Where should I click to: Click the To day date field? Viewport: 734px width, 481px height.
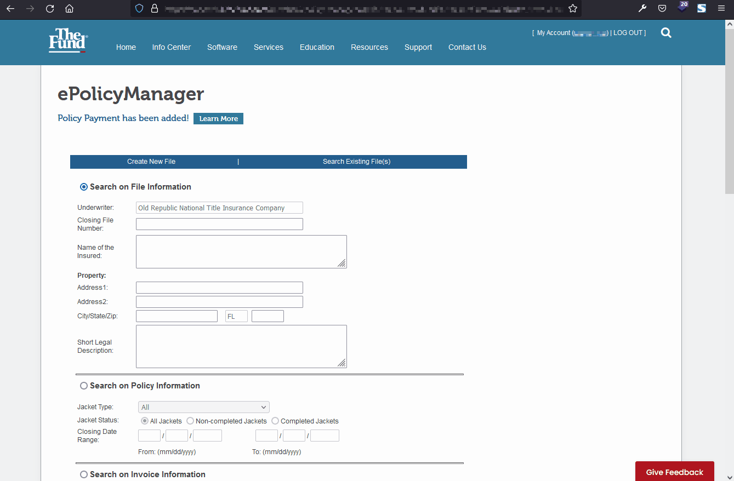[294, 436]
